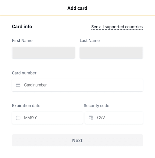Click the Add card dialog title
Screen dimensions: 155x158
coord(77,8)
